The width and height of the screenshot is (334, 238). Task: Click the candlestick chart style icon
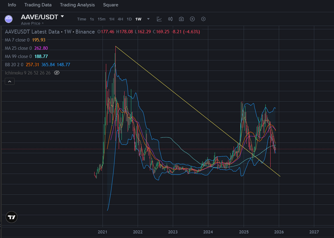tap(170, 19)
